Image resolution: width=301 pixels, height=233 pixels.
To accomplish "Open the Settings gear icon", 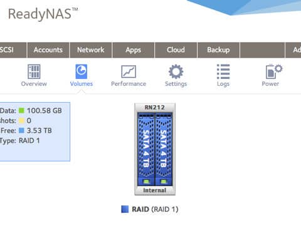I will [176, 71].
